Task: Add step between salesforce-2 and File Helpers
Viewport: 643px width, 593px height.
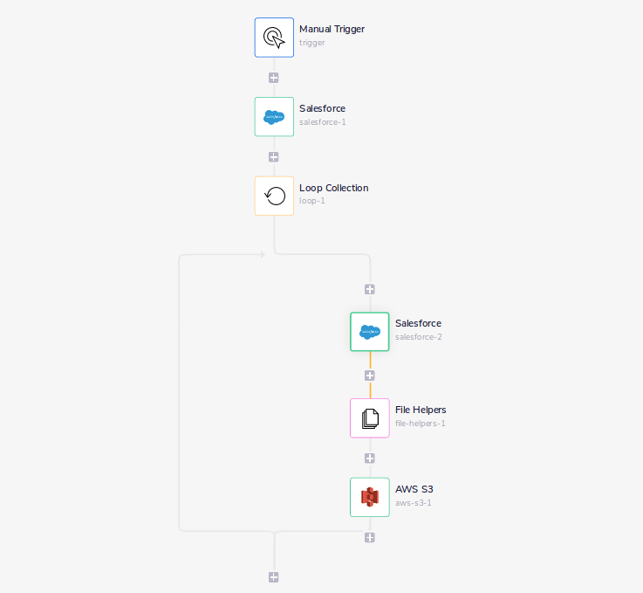Action: 370,376
